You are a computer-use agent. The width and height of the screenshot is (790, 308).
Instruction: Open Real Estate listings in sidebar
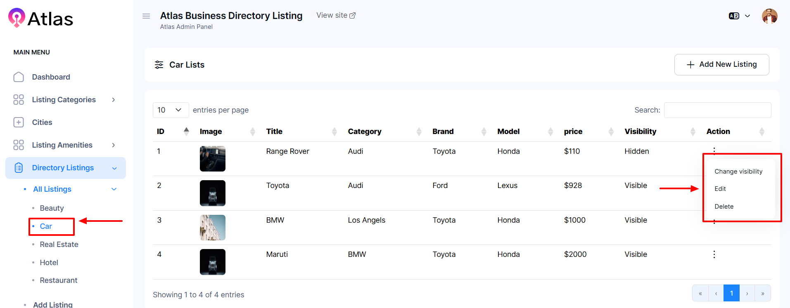click(59, 245)
